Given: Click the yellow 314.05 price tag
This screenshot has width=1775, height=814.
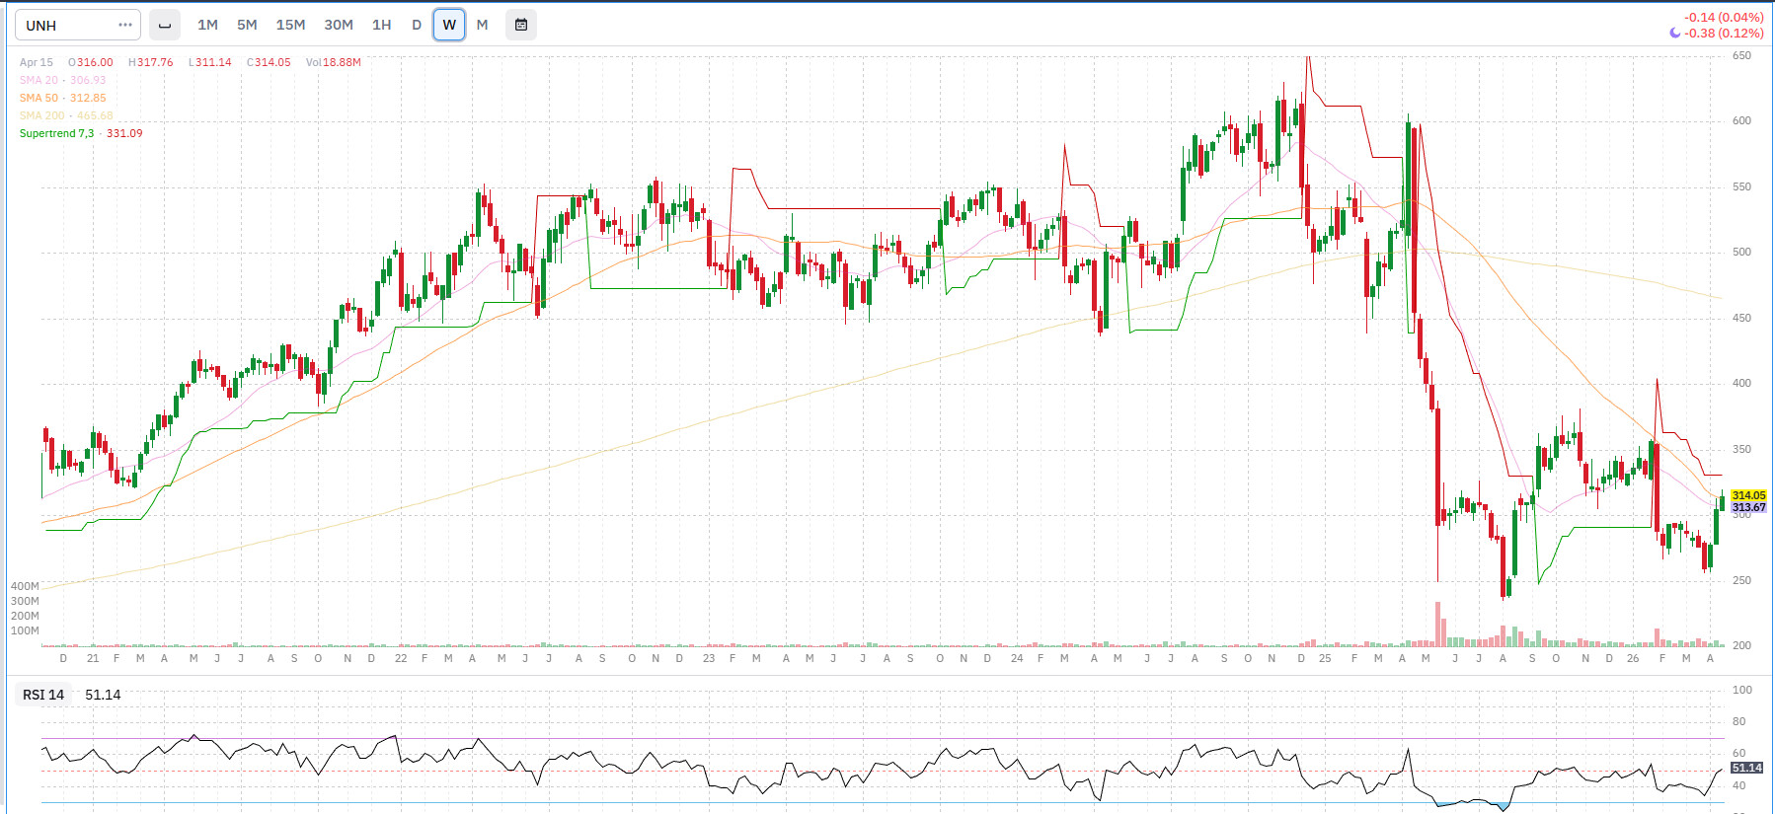Looking at the screenshot, I should point(1747,495).
